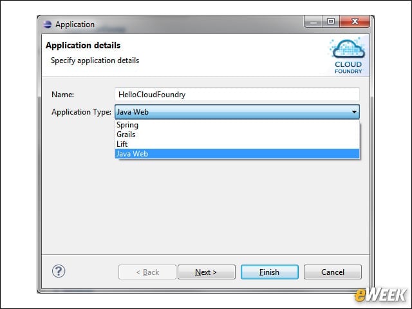The height and width of the screenshot is (309, 412).
Task: Close the Application dialog window
Action: pyautogui.click(x=355, y=21)
